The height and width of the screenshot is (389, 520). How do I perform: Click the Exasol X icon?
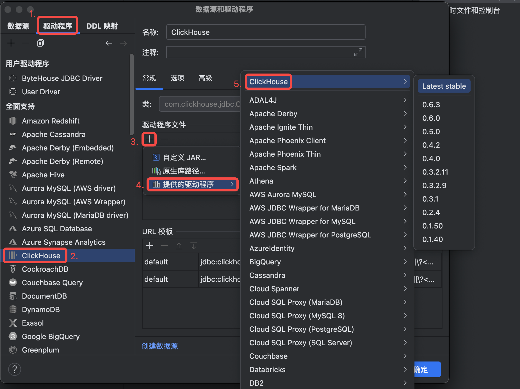[13, 323]
